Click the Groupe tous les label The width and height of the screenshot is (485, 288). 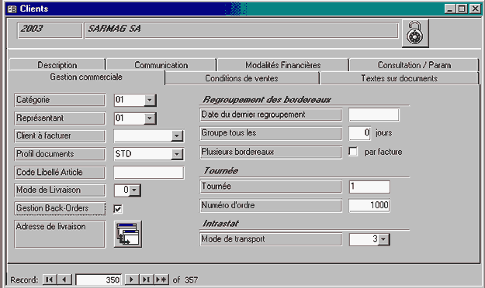(271, 133)
